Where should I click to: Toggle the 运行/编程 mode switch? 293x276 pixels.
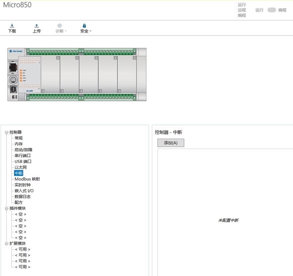(271, 10)
